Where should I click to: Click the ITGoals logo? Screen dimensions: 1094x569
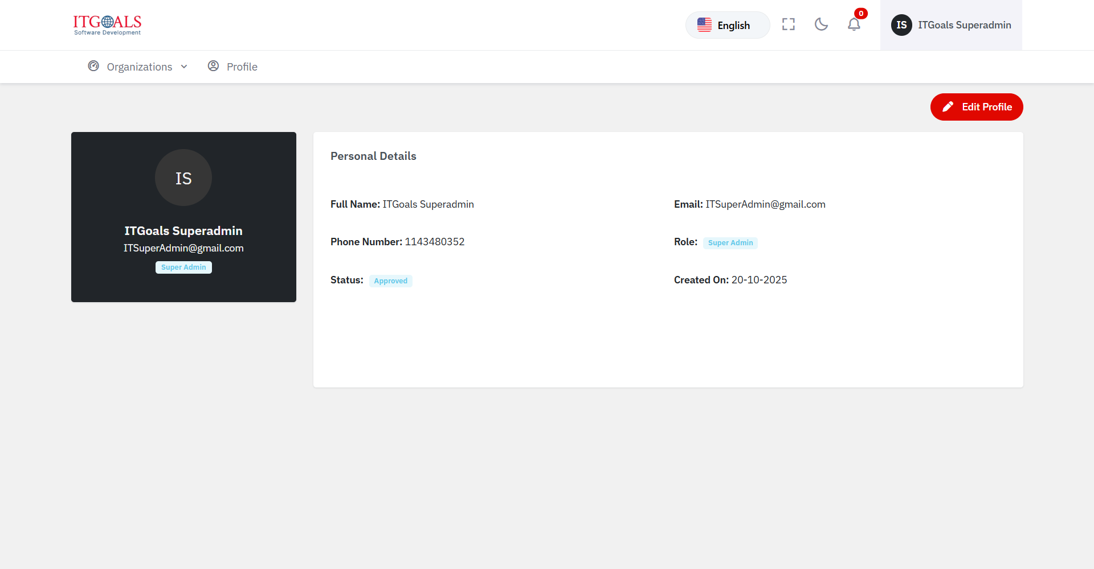(x=107, y=25)
